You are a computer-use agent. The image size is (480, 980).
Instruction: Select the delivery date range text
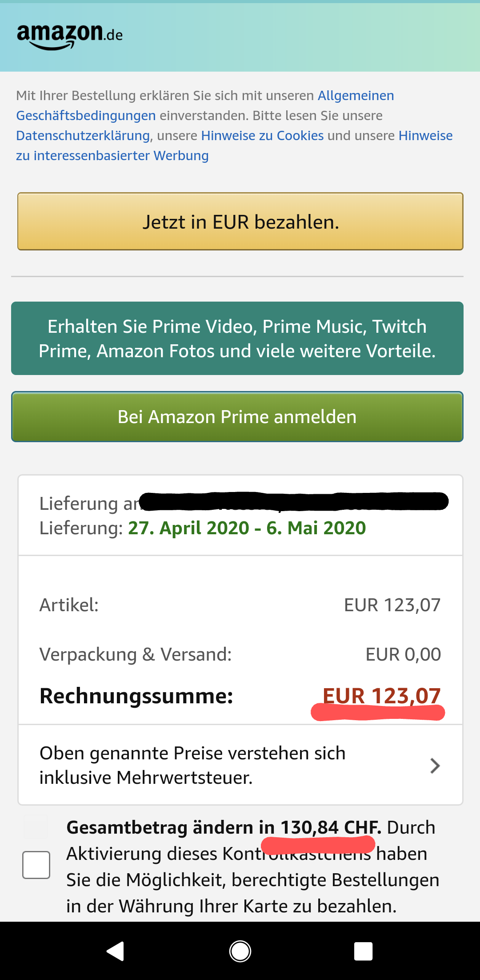[247, 528]
